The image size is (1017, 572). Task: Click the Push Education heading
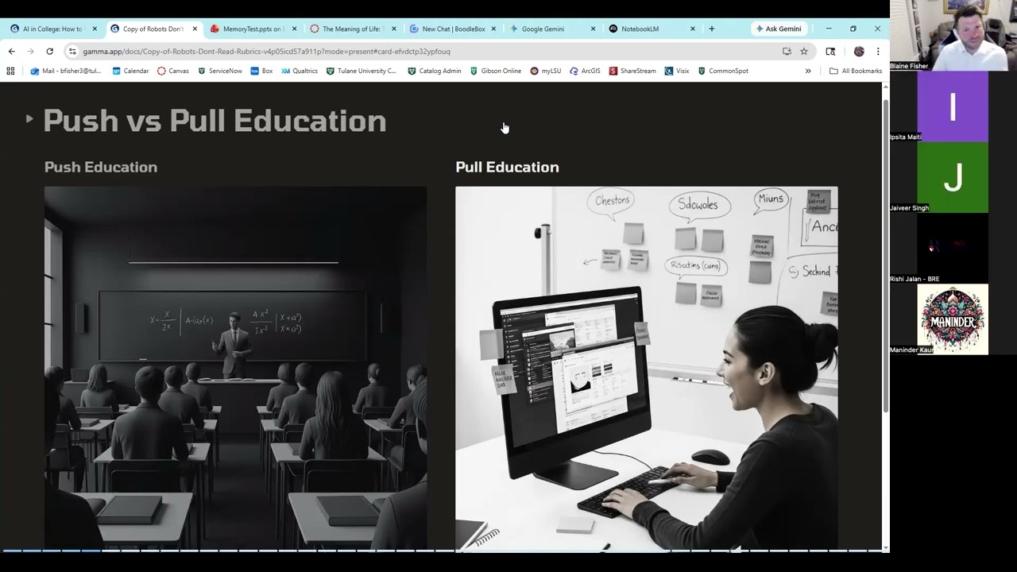[101, 167]
